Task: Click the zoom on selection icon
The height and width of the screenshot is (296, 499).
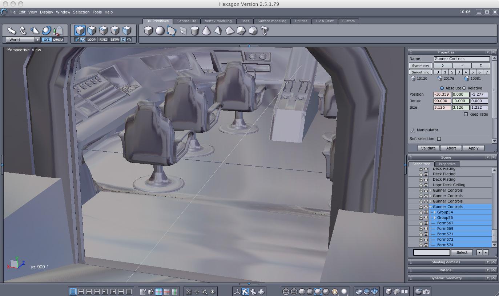Action: [205, 292]
